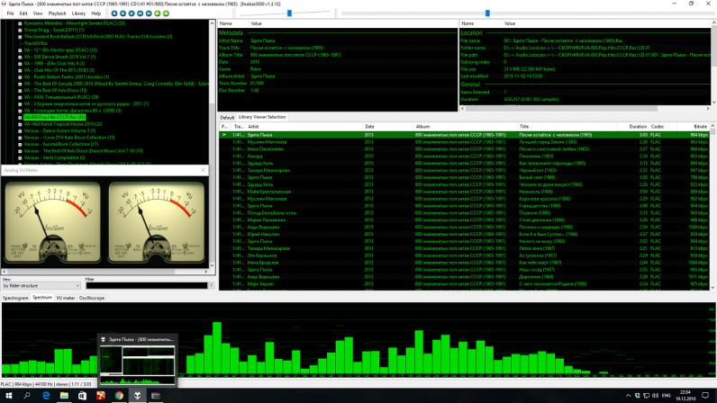Click the Windows Start button
The image size is (717, 403).
pyautogui.click(x=9, y=396)
